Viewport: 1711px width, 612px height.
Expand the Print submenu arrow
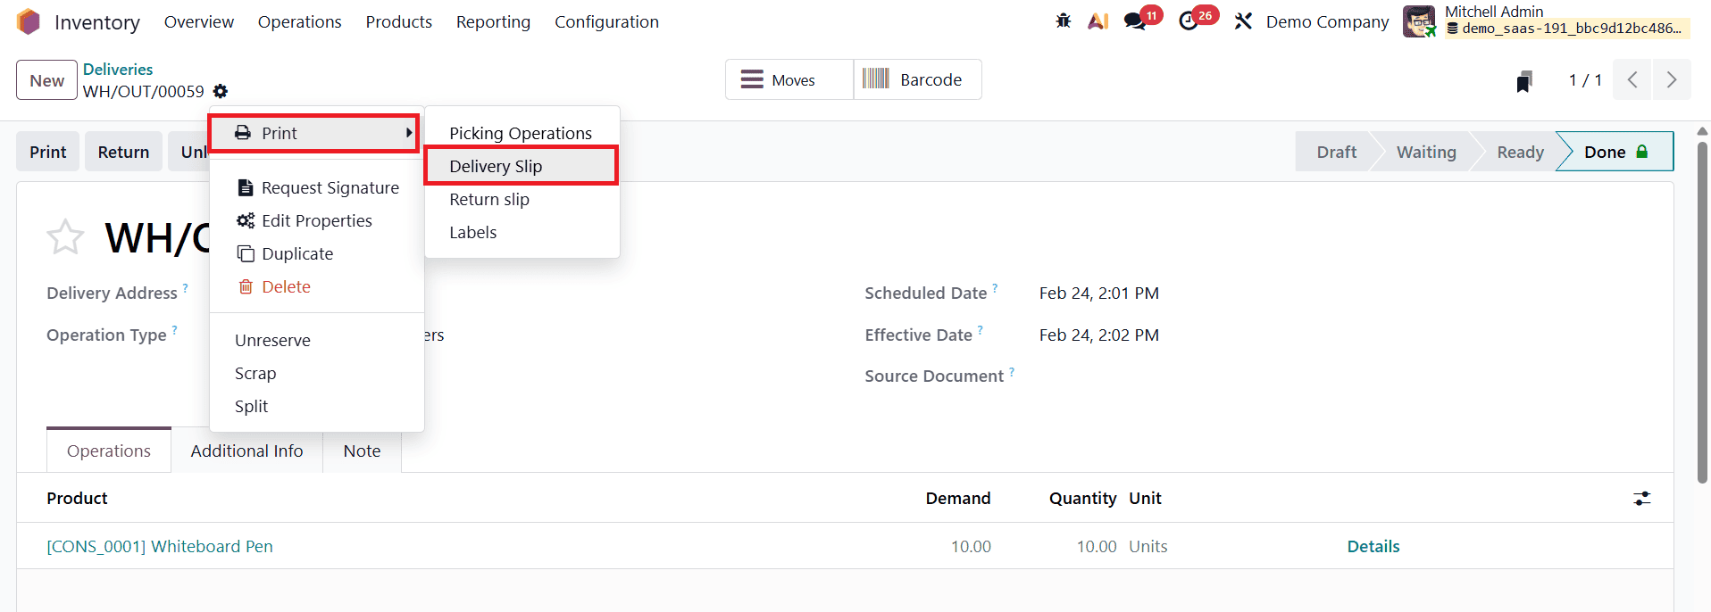[x=409, y=133]
